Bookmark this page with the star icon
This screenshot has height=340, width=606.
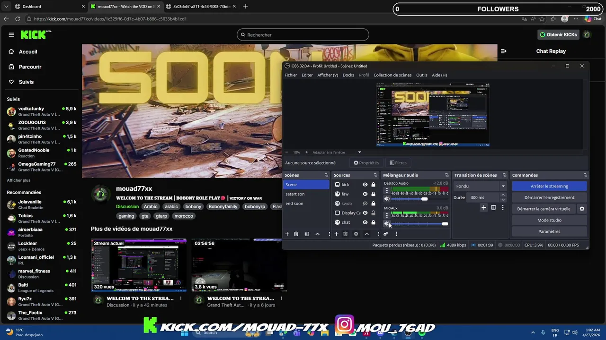pos(542,19)
